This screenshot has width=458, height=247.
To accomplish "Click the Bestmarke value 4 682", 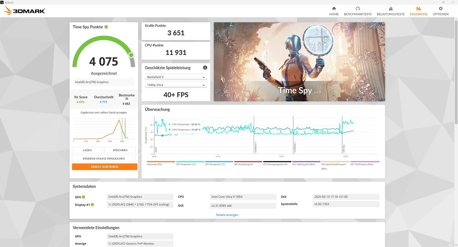I will tap(126, 104).
